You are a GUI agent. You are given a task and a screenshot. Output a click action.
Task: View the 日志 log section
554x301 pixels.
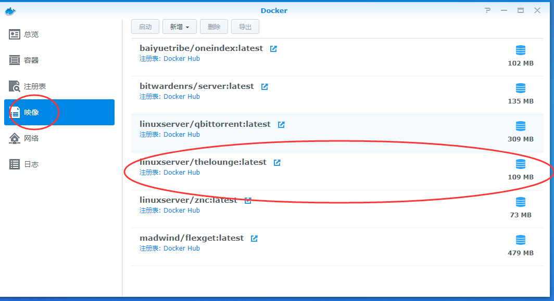pyautogui.click(x=59, y=164)
